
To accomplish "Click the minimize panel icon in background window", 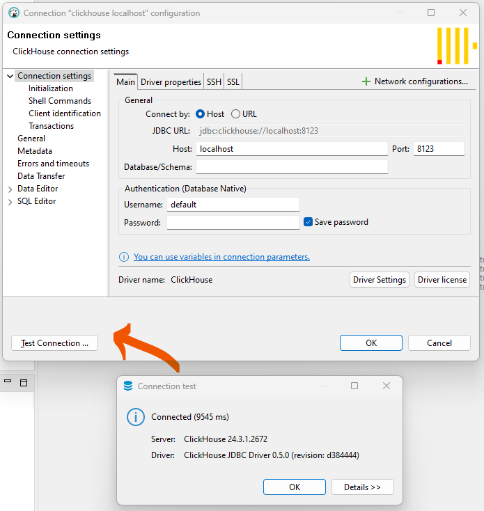I will click(8, 381).
